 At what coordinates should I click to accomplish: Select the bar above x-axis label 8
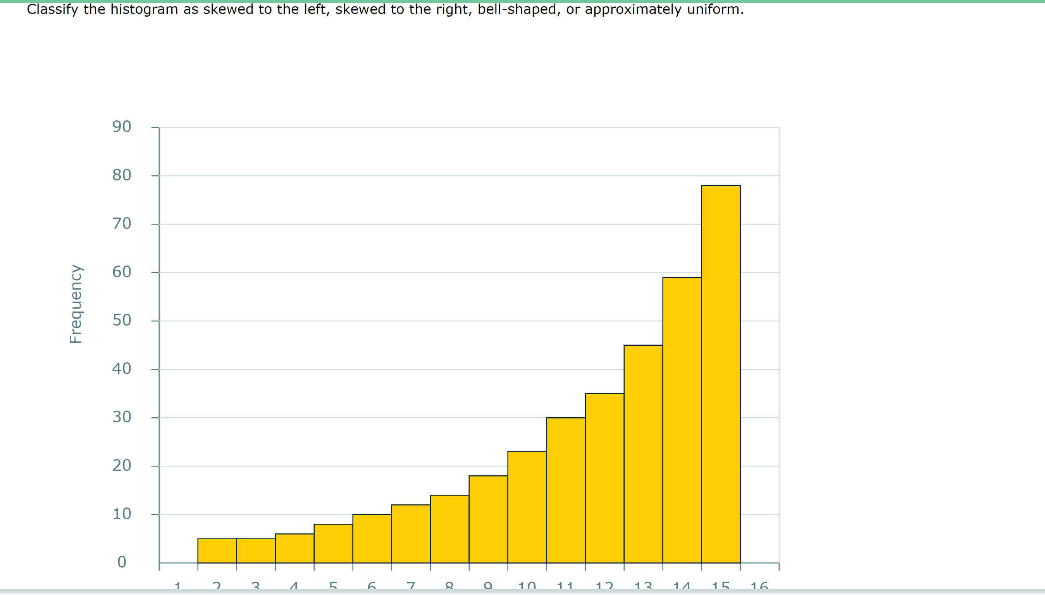click(449, 529)
